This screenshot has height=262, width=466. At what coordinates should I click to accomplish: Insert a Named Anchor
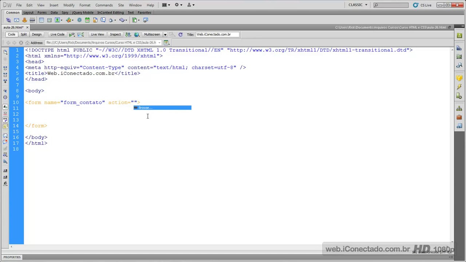24,20
